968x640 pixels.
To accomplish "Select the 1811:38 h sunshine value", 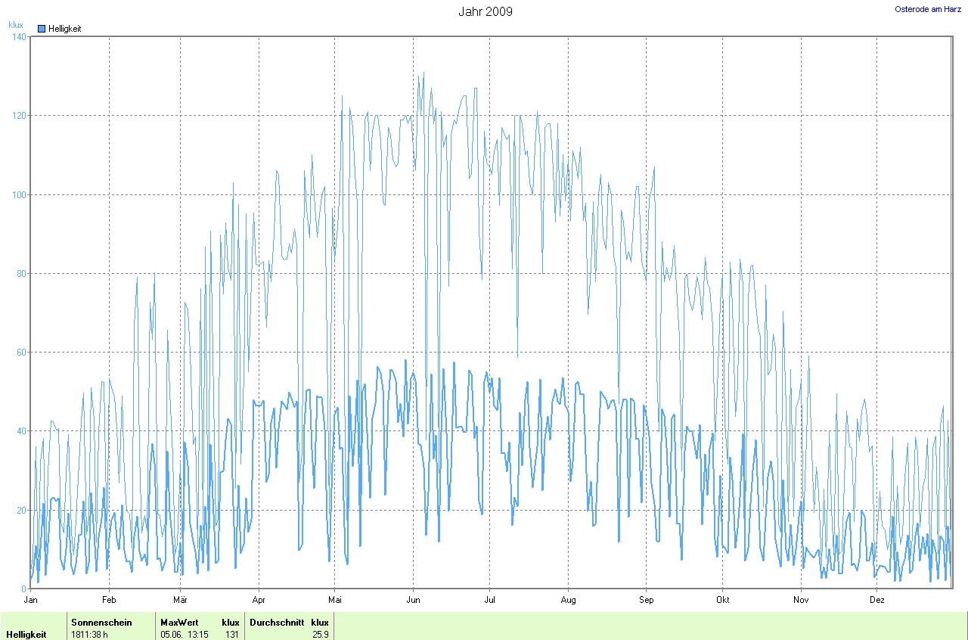I will point(89,635).
